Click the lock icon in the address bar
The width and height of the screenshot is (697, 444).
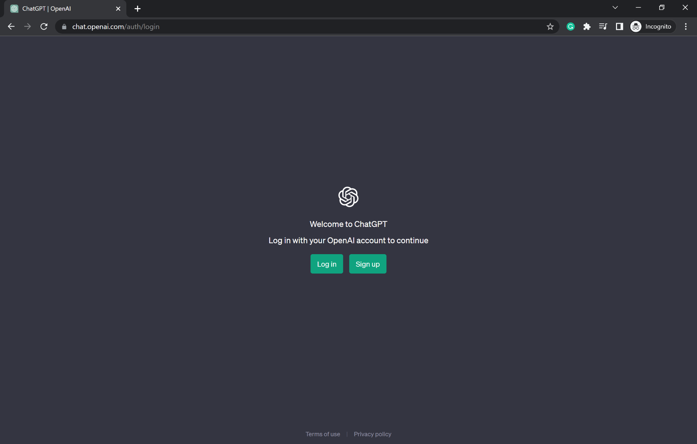(x=64, y=27)
